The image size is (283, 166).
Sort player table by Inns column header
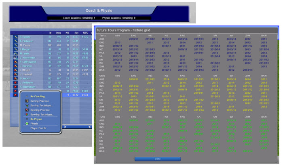click(x=58, y=32)
